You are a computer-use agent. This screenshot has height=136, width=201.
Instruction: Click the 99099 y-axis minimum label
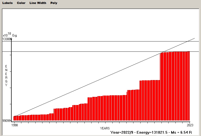(7, 121)
